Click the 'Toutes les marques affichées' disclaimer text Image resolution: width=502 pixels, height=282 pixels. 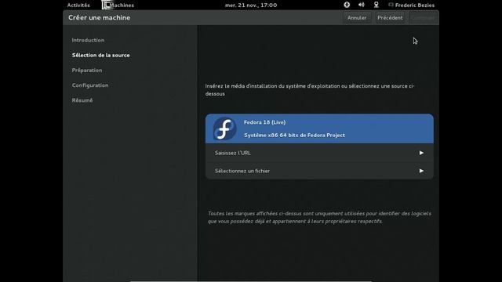click(319, 218)
